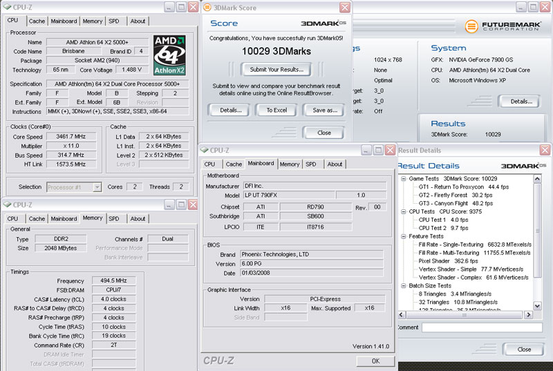Image resolution: width=553 pixels, height=371 pixels.
Task: Select the '8 Triangles' batch row
Action: [455, 294]
